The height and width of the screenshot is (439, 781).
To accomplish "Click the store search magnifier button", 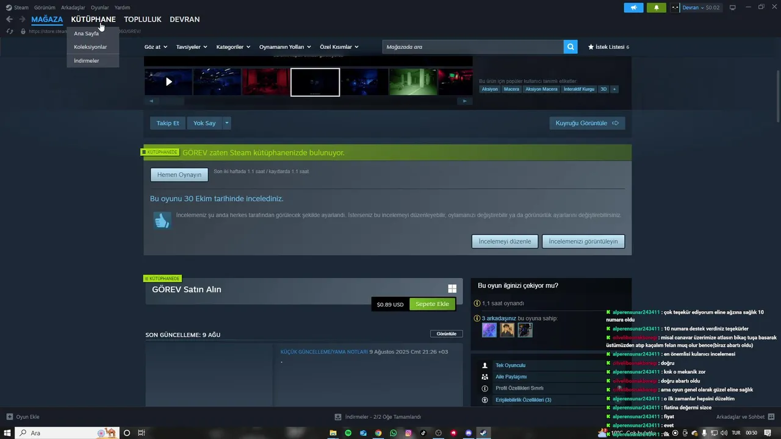I will point(570,47).
